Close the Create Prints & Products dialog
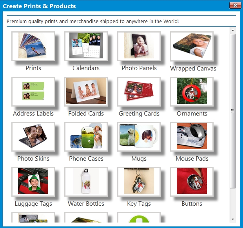Screen dimensions: 243x228 235,5
